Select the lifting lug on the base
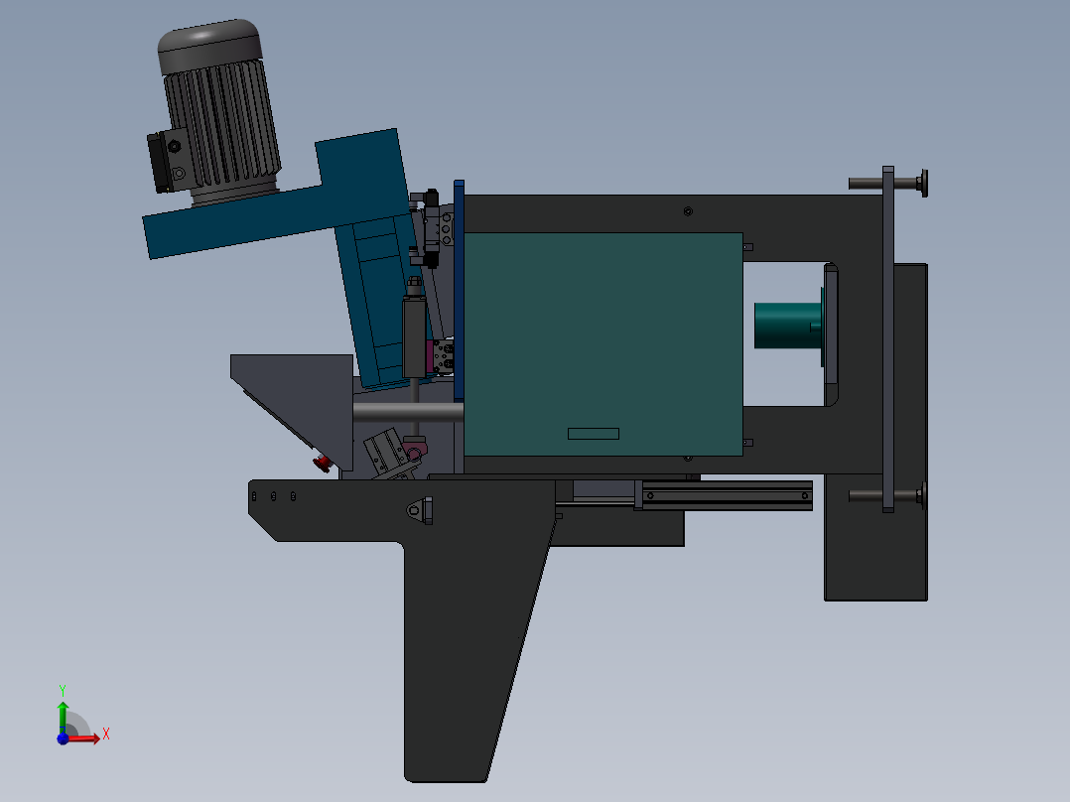 [420, 510]
